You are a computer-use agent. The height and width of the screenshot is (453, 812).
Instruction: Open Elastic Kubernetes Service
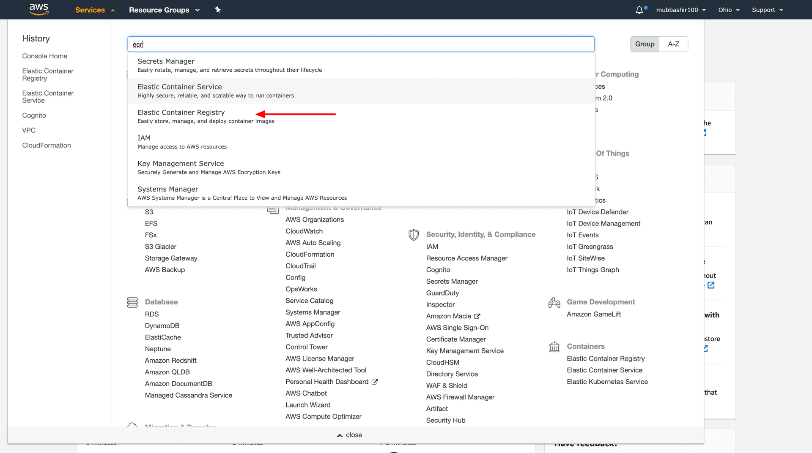[x=607, y=382]
